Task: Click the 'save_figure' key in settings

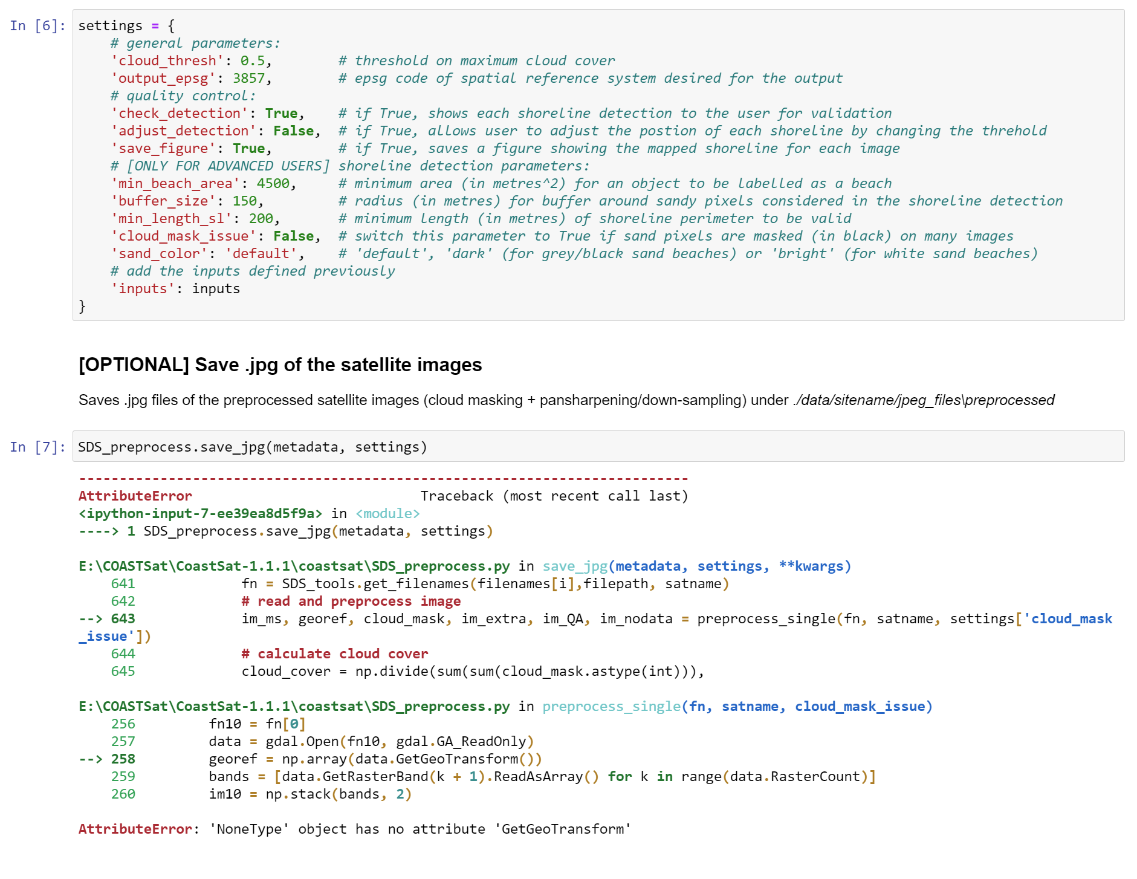Action: 163,148
